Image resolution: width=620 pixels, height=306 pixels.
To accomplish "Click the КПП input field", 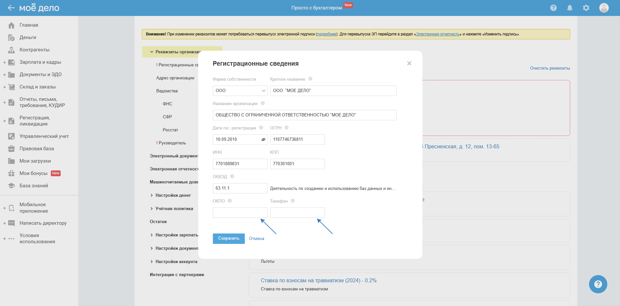I will (297, 164).
